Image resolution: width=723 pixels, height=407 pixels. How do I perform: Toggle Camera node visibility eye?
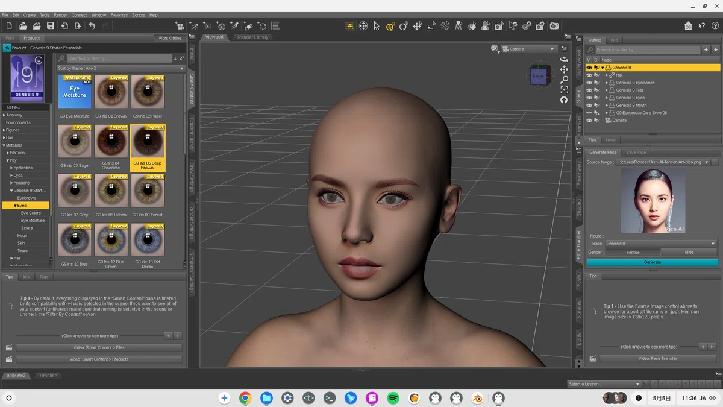tap(589, 121)
